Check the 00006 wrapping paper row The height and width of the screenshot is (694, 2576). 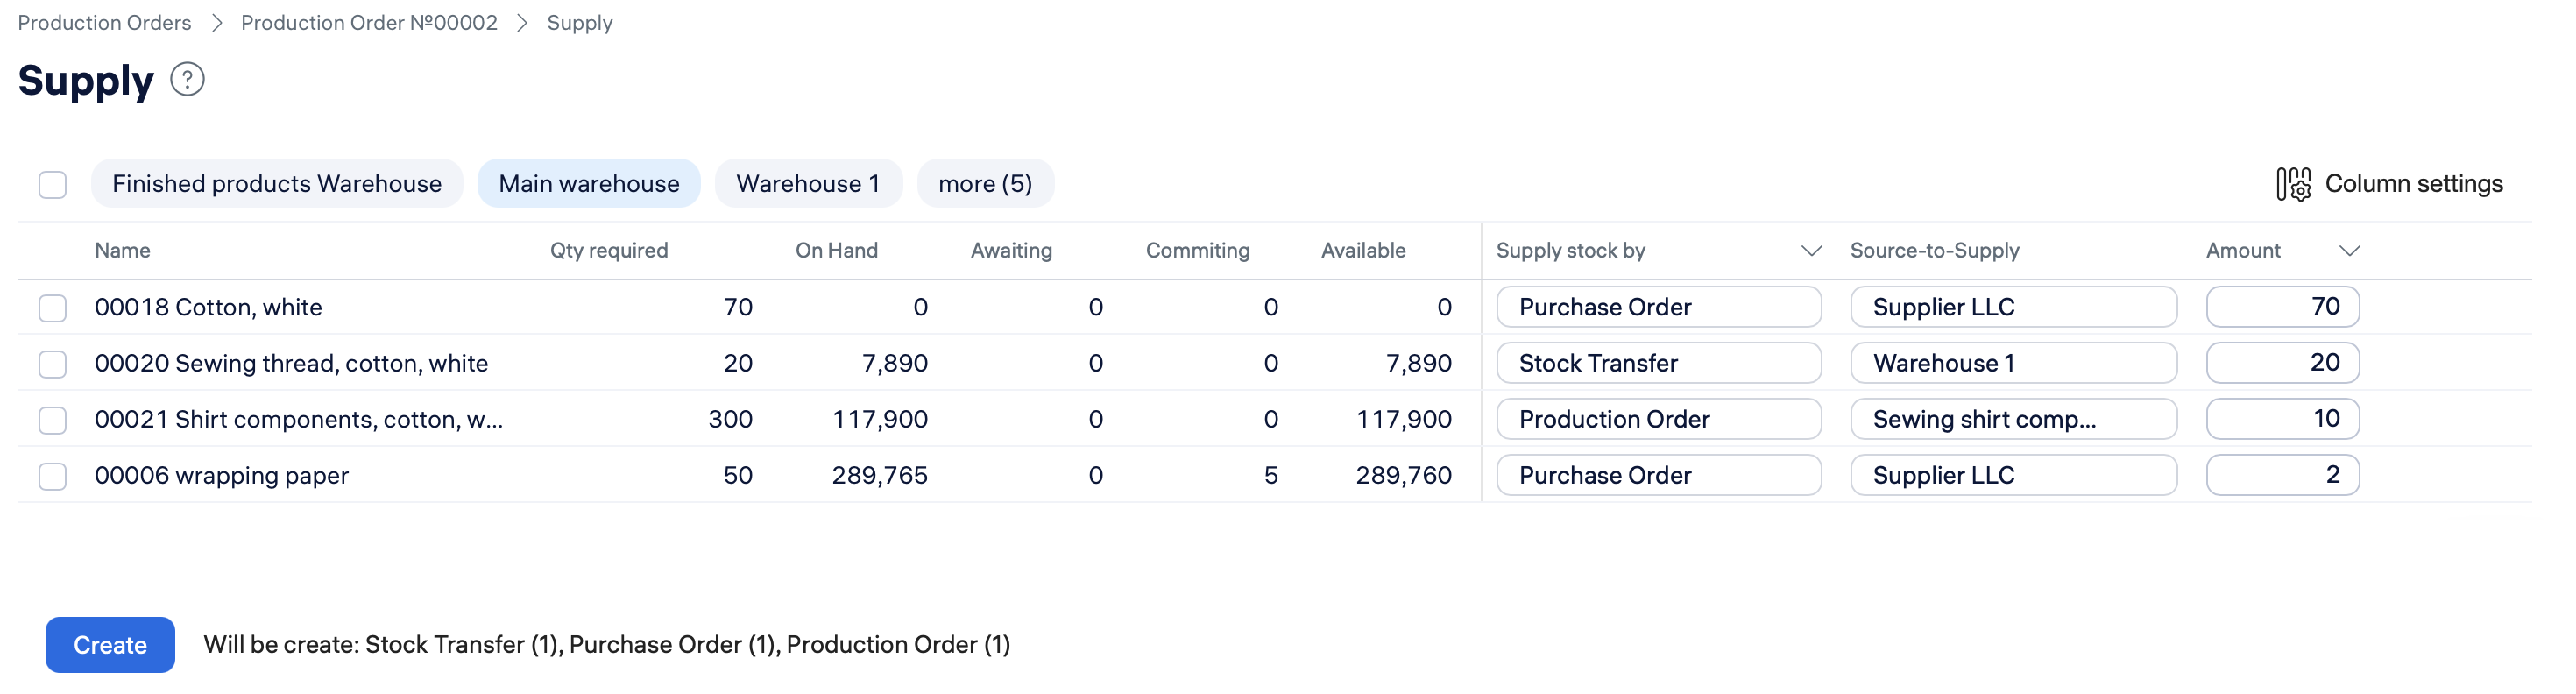coord(53,475)
